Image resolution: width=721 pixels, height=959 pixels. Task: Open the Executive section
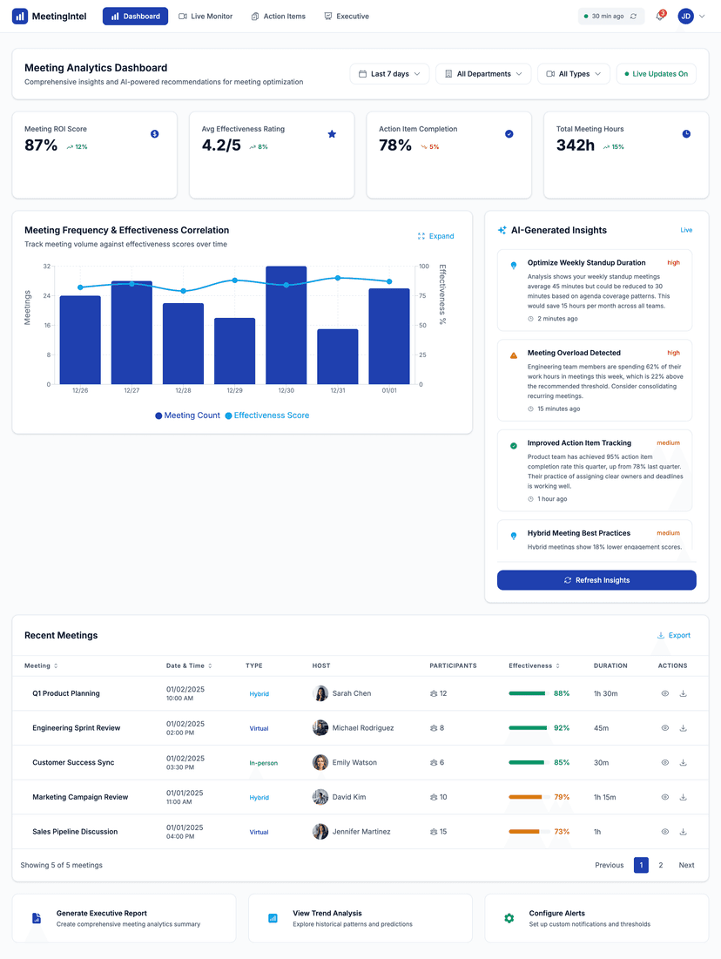click(x=347, y=16)
